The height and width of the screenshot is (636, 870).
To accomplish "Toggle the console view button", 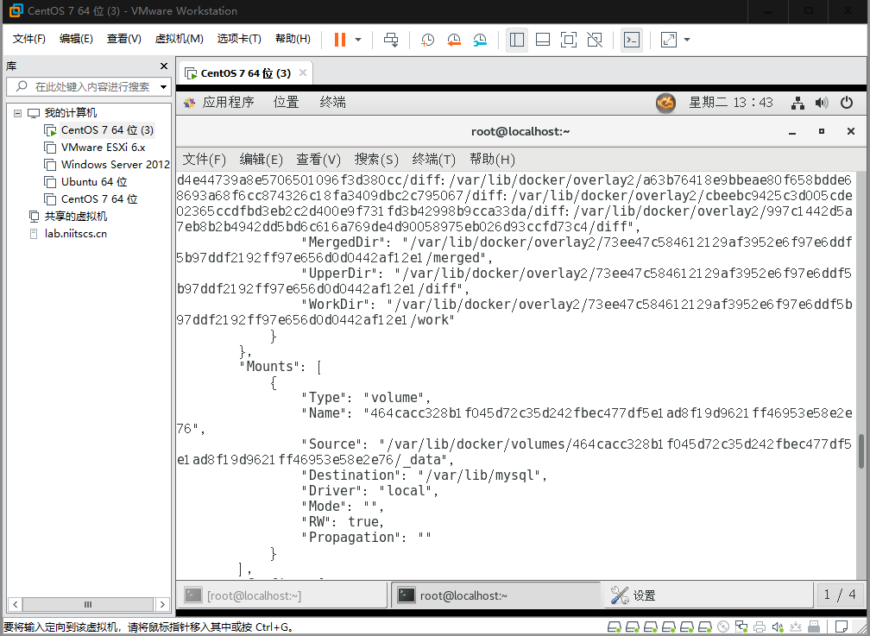I will point(632,40).
